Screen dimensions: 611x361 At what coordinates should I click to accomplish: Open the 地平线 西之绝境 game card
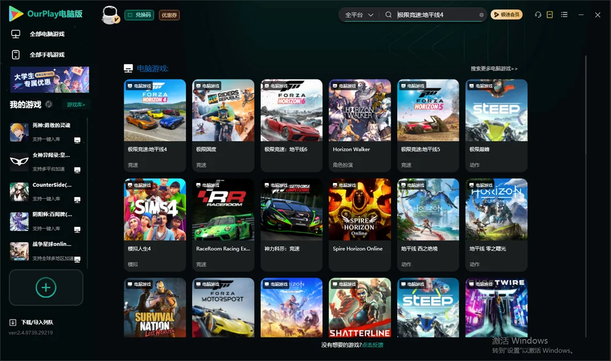click(x=428, y=224)
